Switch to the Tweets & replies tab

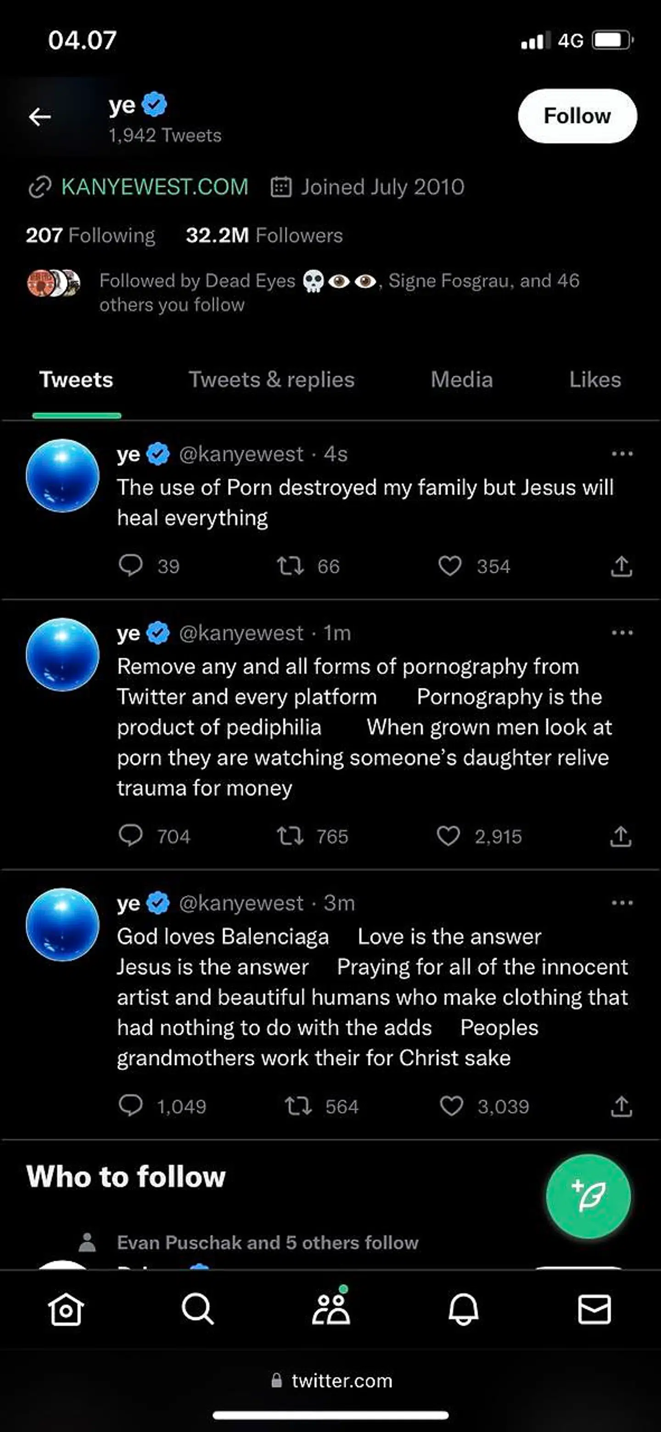271,380
